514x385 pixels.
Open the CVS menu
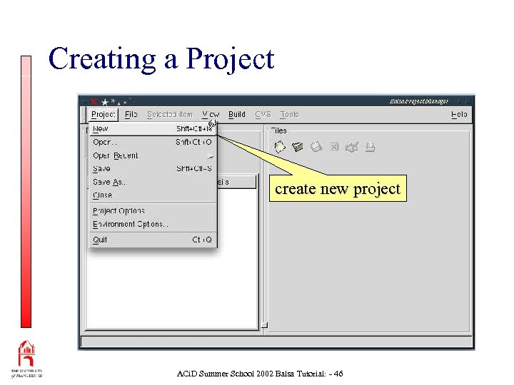(x=263, y=114)
